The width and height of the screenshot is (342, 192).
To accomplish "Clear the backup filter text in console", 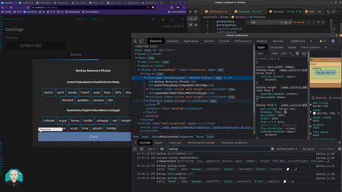I will point(273,149).
